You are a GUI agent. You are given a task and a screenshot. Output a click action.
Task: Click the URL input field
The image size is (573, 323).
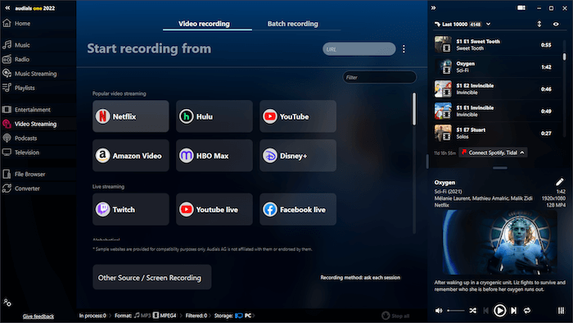pos(359,49)
